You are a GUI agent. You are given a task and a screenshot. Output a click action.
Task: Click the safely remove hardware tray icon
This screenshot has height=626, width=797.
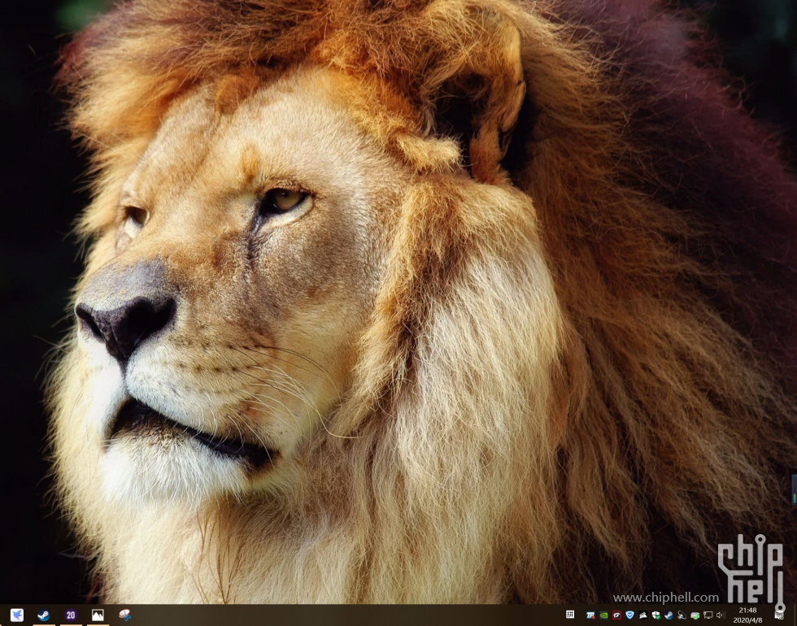click(695, 616)
